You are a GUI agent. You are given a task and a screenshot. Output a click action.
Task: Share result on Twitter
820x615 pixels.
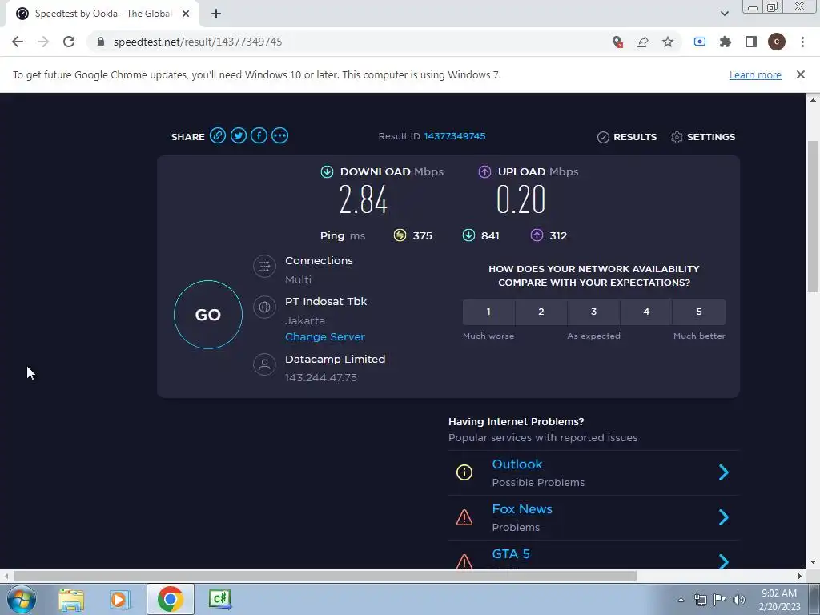(239, 136)
